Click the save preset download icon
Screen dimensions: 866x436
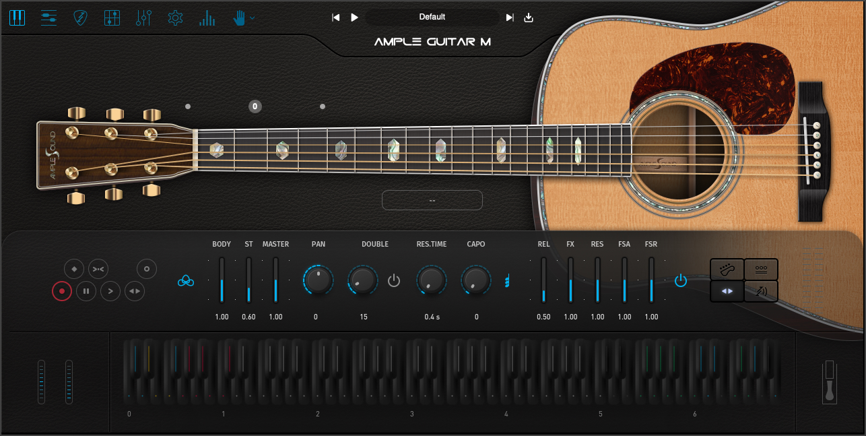pyautogui.click(x=529, y=18)
